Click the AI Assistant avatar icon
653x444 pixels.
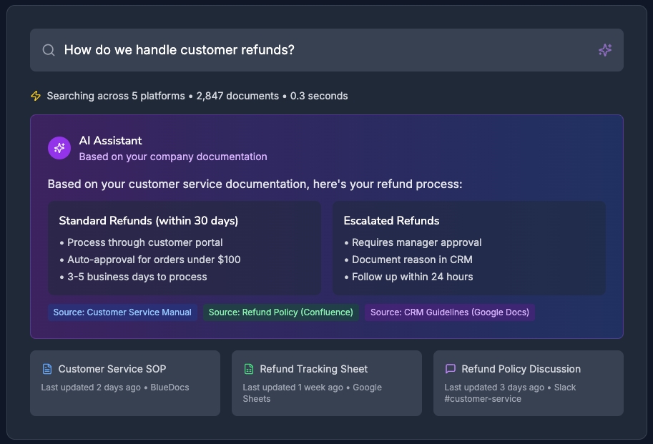[59, 148]
